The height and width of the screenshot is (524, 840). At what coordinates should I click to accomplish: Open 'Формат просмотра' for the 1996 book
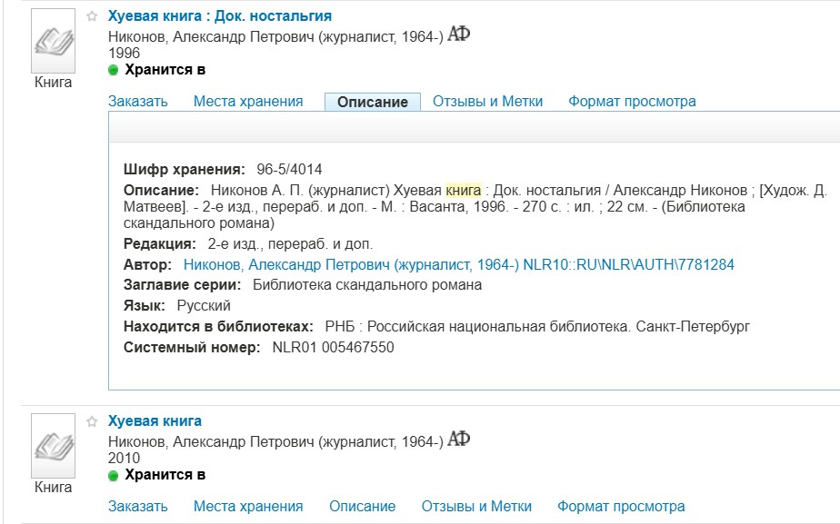click(x=632, y=101)
